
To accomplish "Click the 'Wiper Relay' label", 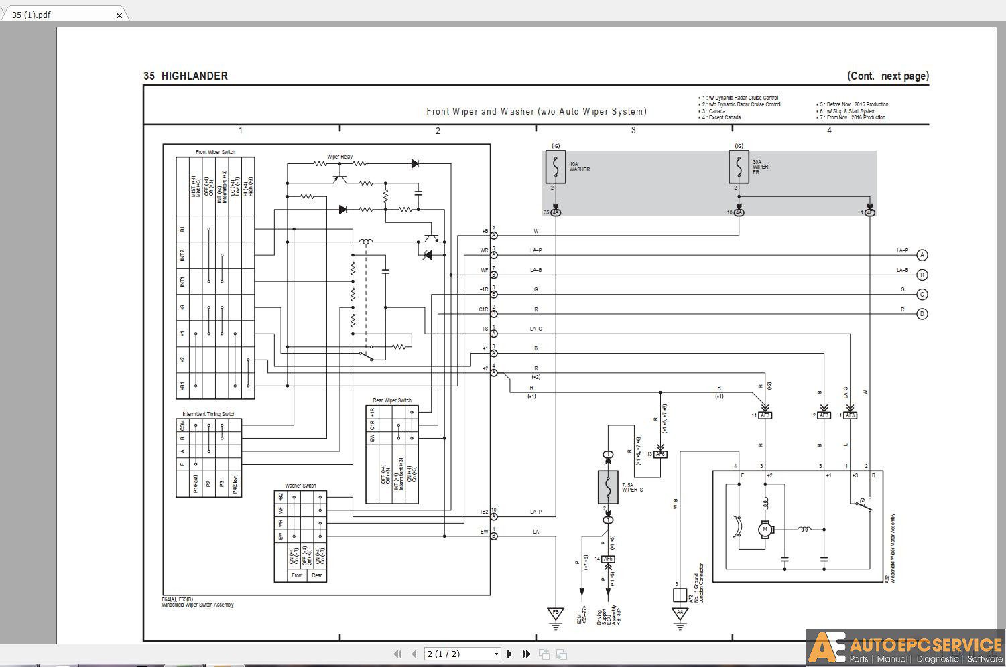I will (x=340, y=157).
